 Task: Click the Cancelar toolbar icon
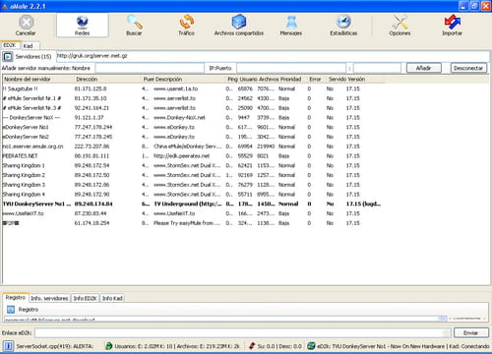(x=26, y=26)
